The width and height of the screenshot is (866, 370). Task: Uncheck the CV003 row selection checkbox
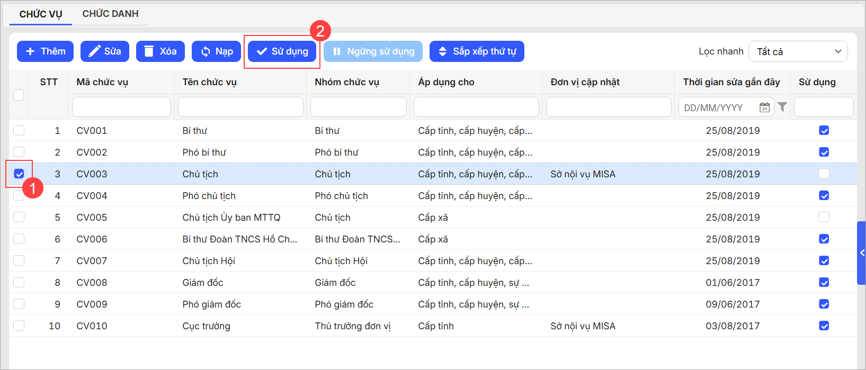pos(19,174)
